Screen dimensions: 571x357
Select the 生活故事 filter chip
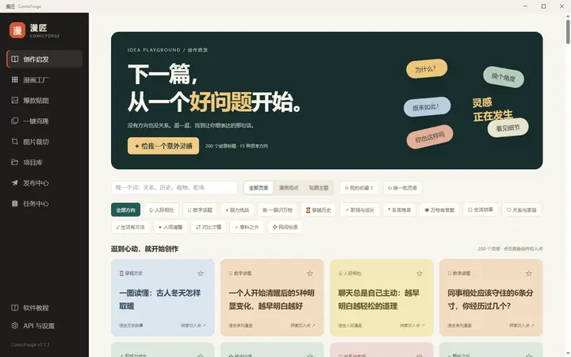coord(481,209)
